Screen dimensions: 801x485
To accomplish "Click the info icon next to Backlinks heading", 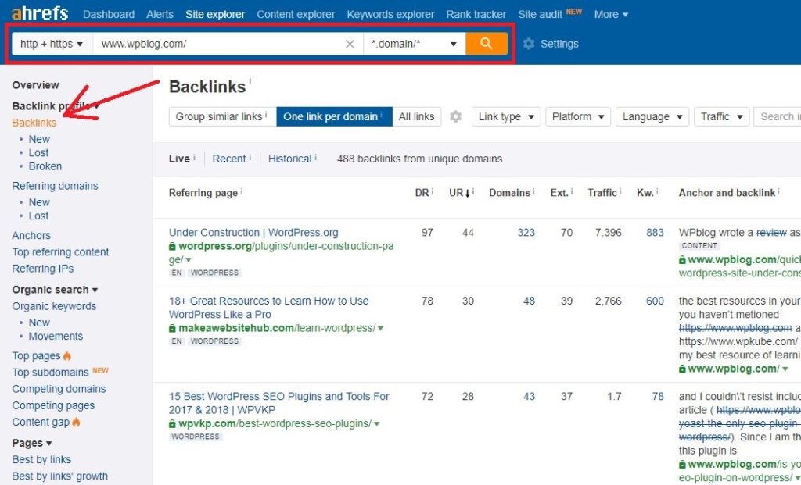I will (x=250, y=81).
